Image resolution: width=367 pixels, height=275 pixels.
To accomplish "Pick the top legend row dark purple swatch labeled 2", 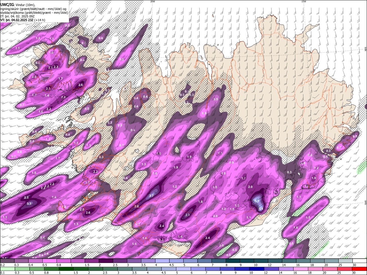I will pyautogui.click(x=106, y=261).
